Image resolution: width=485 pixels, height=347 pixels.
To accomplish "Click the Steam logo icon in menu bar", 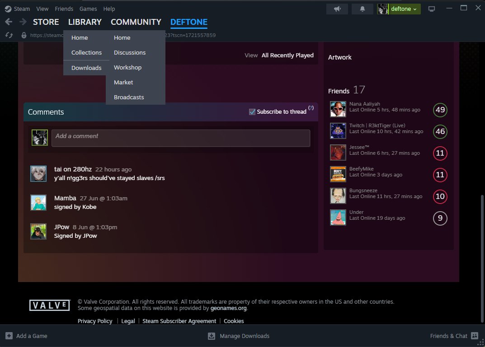I will pos(8,9).
